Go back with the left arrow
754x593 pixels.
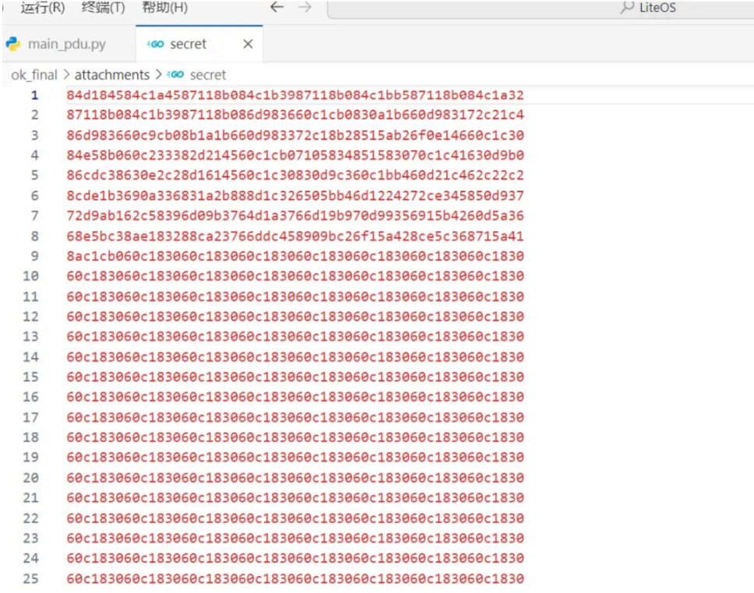coord(277,7)
